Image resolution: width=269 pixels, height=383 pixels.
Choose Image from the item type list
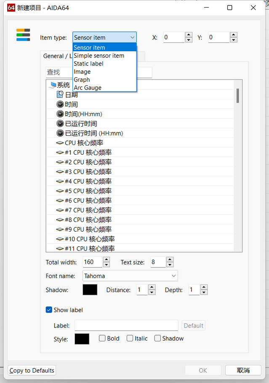point(104,71)
